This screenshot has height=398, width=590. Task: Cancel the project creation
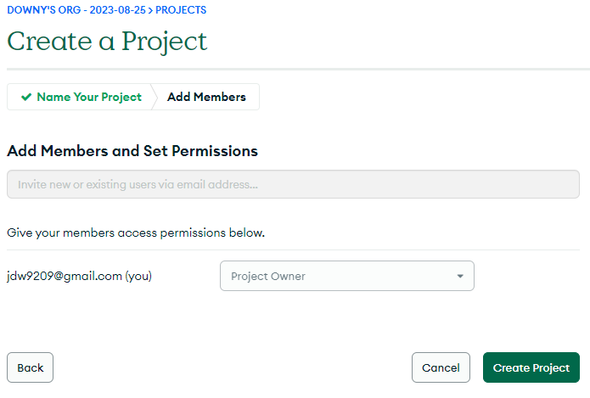coord(441,367)
